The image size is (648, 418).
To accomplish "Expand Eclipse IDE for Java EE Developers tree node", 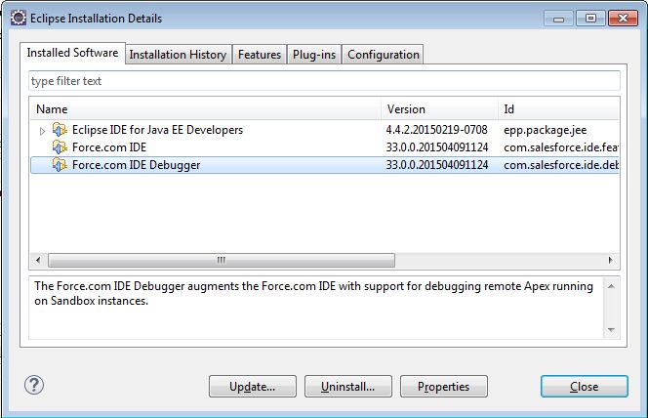I will coord(42,131).
